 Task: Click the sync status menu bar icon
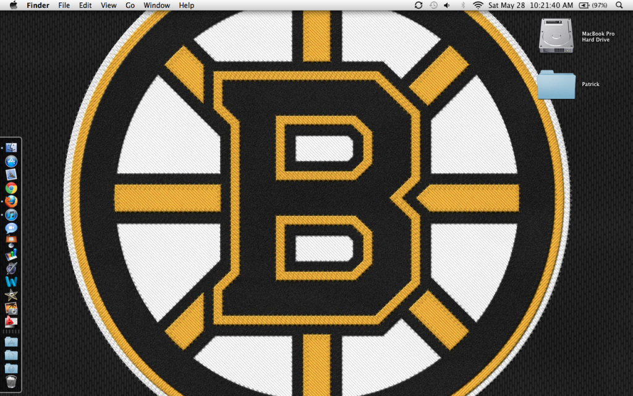(x=418, y=5)
